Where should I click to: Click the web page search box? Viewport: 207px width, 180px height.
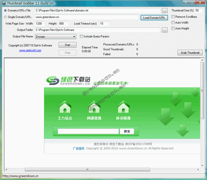coord(88,131)
